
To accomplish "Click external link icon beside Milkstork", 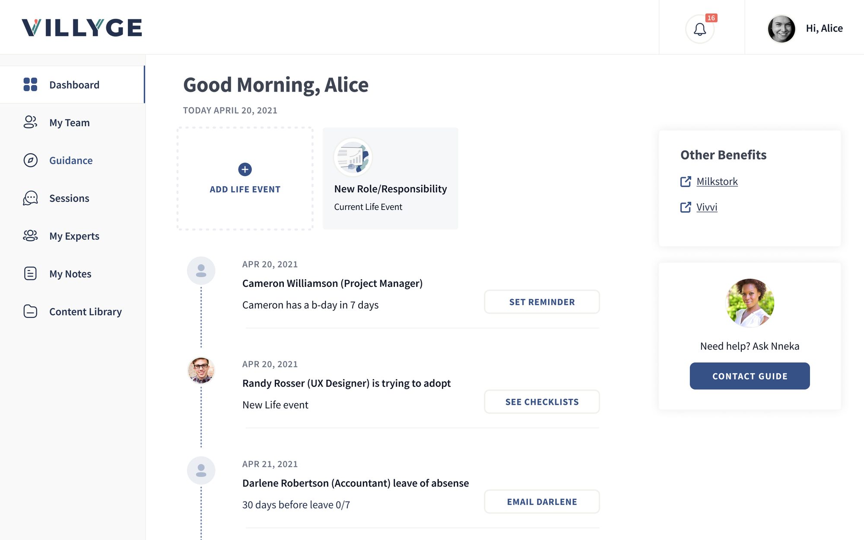I will [686, 181].
